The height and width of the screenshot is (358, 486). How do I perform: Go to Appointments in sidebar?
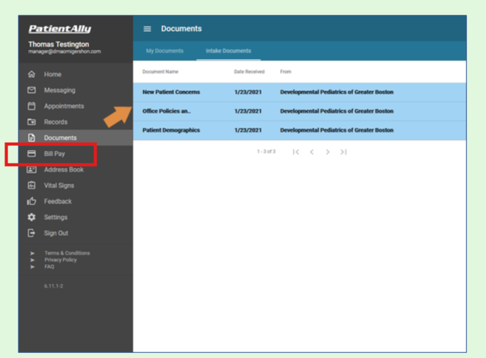click(76, 106)
